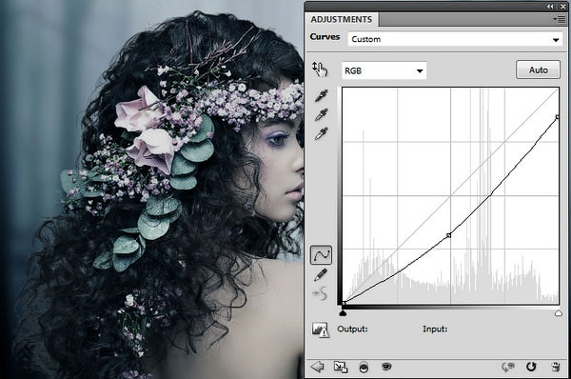The width and height of the screenshot is (571, 379).
Task: Open the Adjustments panel flyout menu
Action: coord(559,19)
